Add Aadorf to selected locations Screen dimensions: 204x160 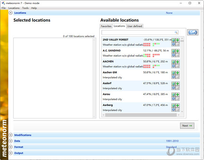(x=178, y=84)
